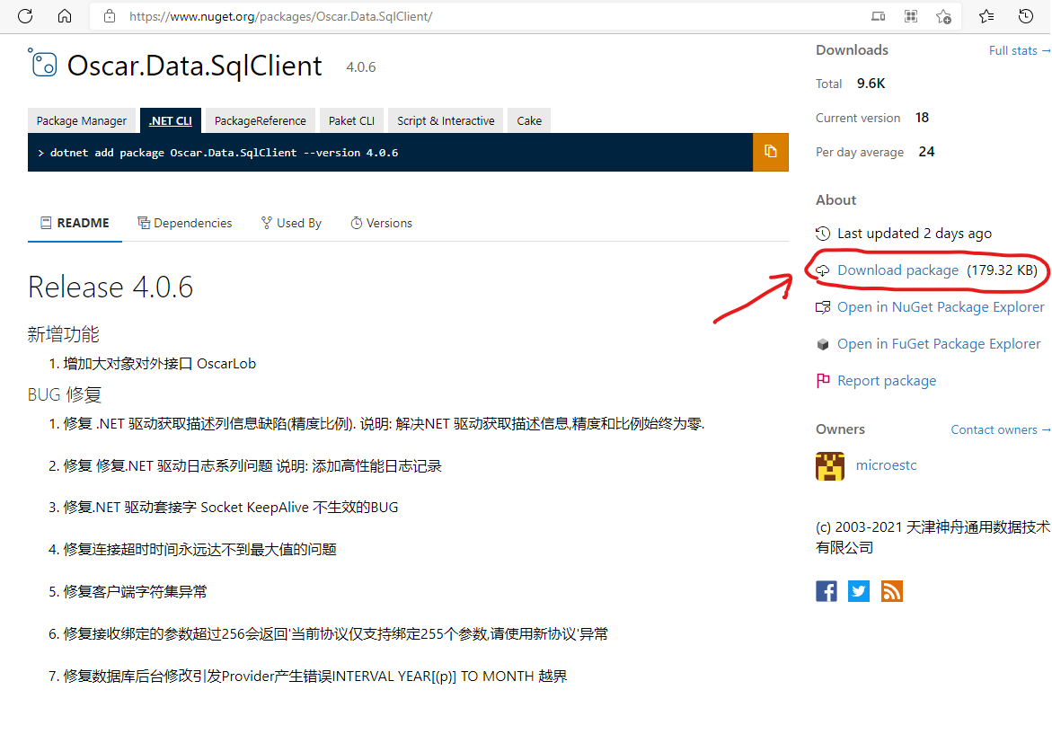Viewport: 1052px width, 734px height.
Task: Go to the browser home page
Action: click(x=65, y=16)
